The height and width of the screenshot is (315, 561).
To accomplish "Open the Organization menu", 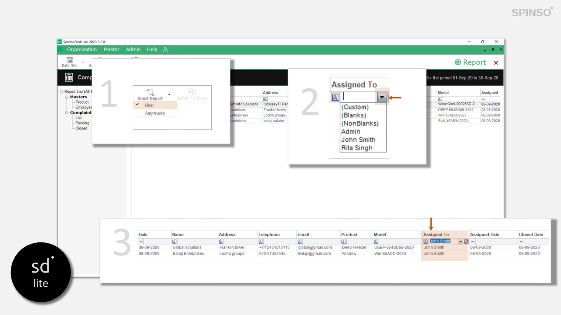I will coord(82,50).
